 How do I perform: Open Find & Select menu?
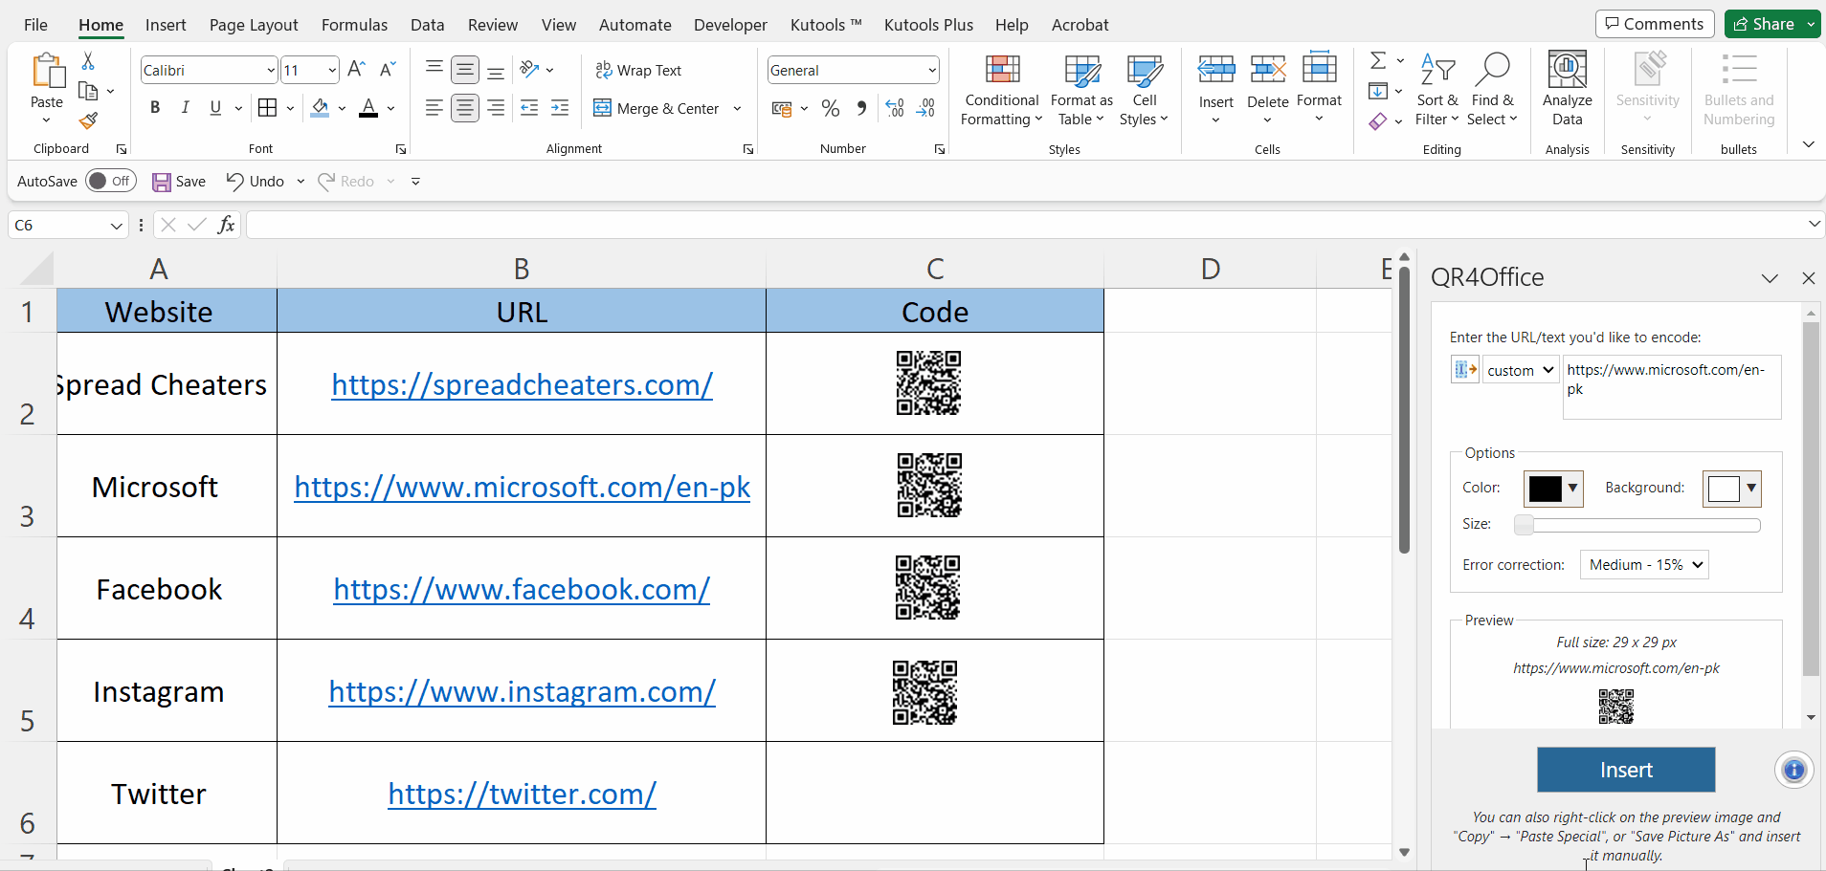[1493, 90]
